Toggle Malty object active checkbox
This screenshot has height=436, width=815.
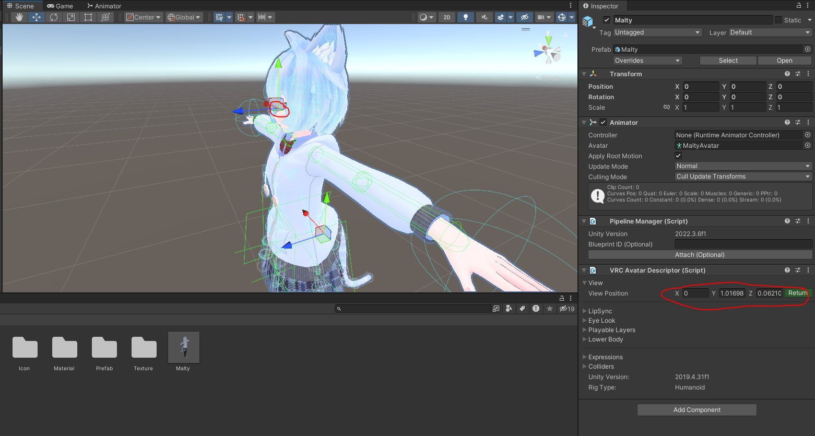tap(606, 20)
